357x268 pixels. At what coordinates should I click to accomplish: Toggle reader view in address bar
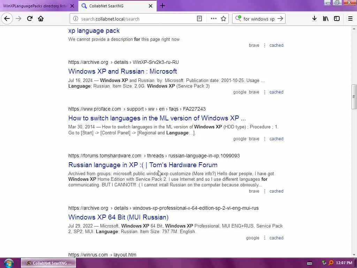[x=199, y=19]
